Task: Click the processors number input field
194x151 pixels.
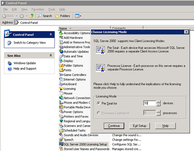Action: pyautogui.click(x=150, y=113)
